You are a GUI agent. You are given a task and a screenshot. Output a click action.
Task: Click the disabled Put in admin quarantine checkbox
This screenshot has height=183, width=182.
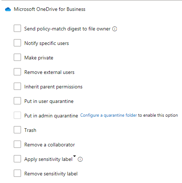(x=17, y=115)
